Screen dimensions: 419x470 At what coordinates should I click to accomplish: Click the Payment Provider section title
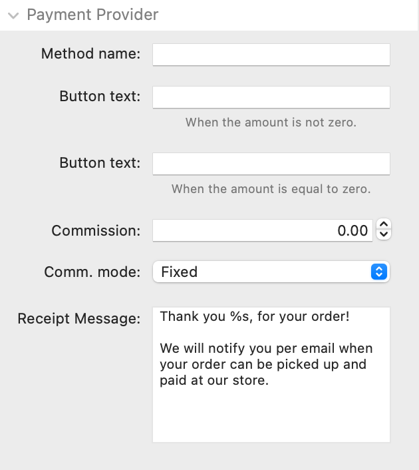click(92, 15)
